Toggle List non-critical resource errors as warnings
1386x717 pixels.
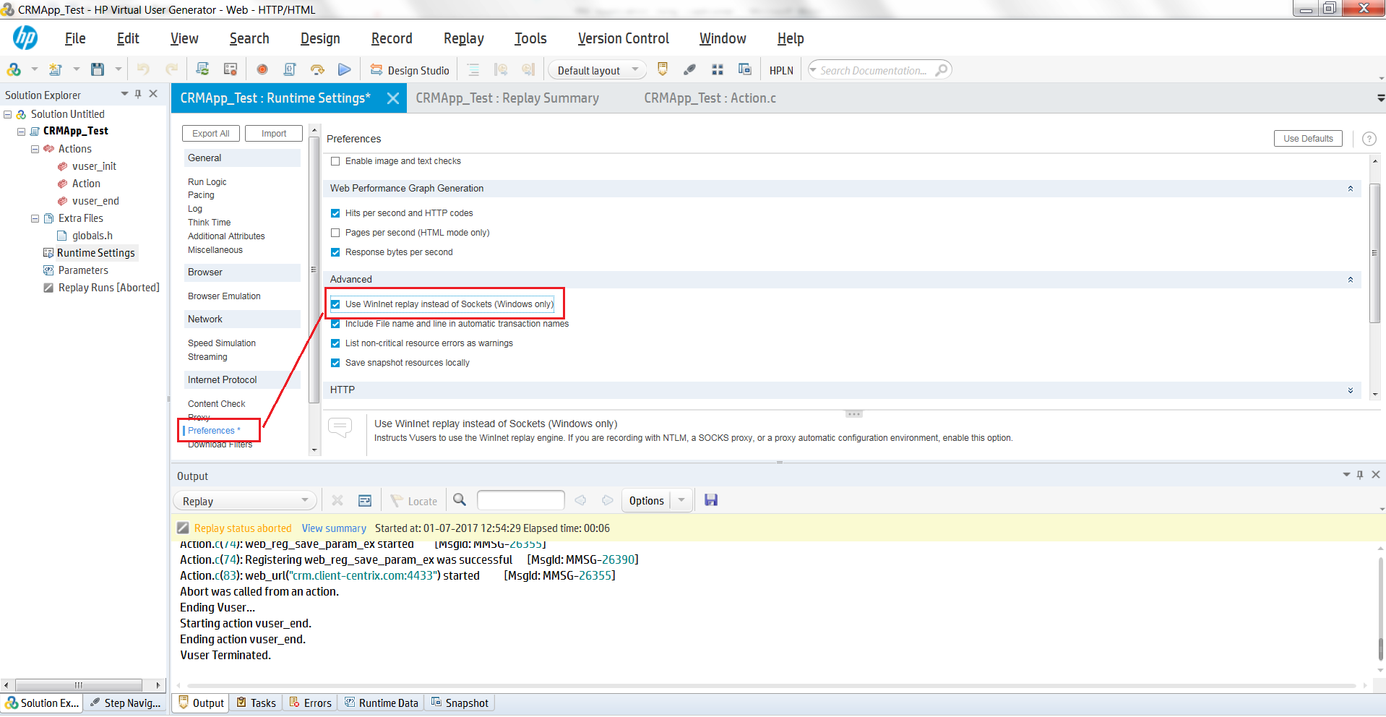pyautogui.click(x=335, y=343)
